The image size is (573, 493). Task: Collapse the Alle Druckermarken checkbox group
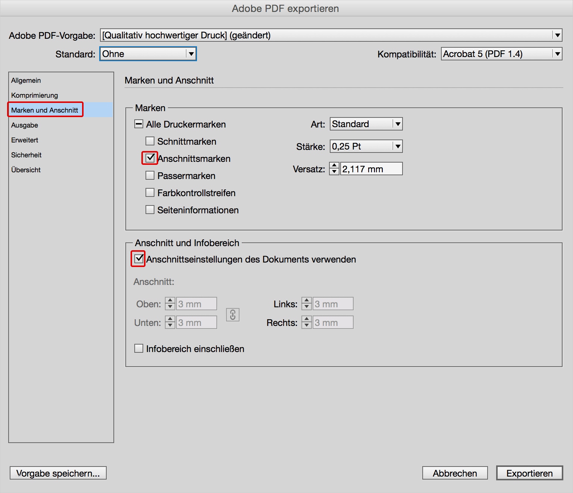(138, 123)
